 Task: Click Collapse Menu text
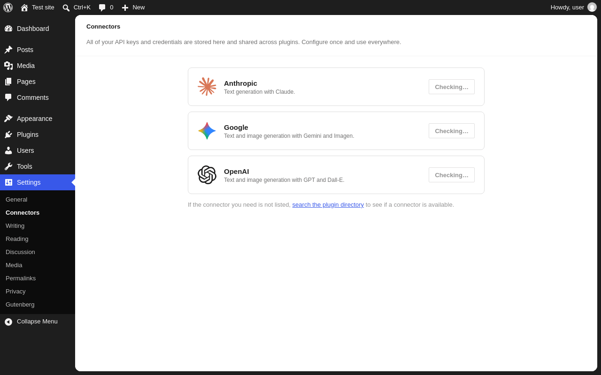pos(37,322)
